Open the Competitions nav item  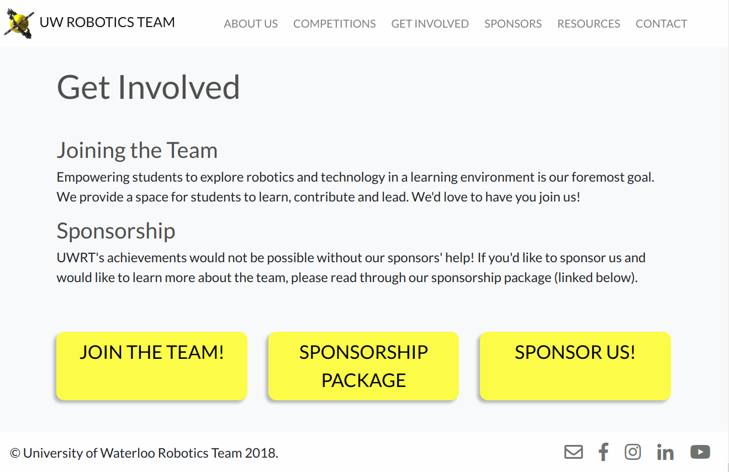pos(334,24)
